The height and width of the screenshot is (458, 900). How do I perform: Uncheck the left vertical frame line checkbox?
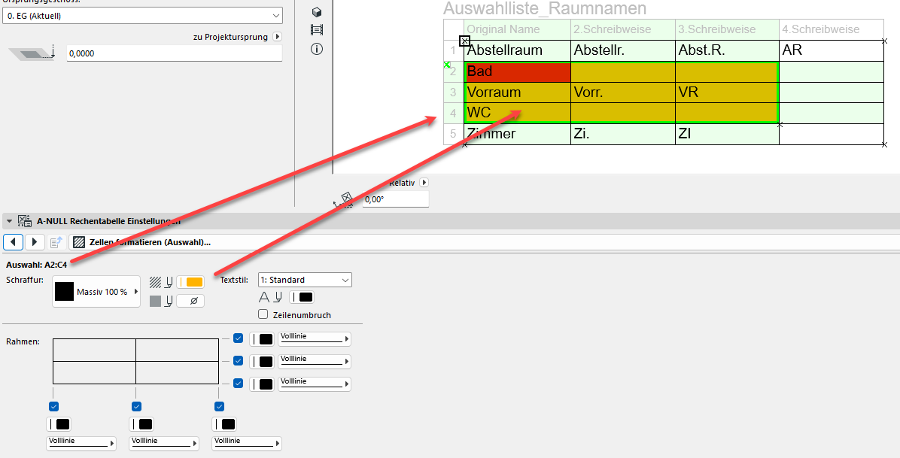click(x=54, y=406)
